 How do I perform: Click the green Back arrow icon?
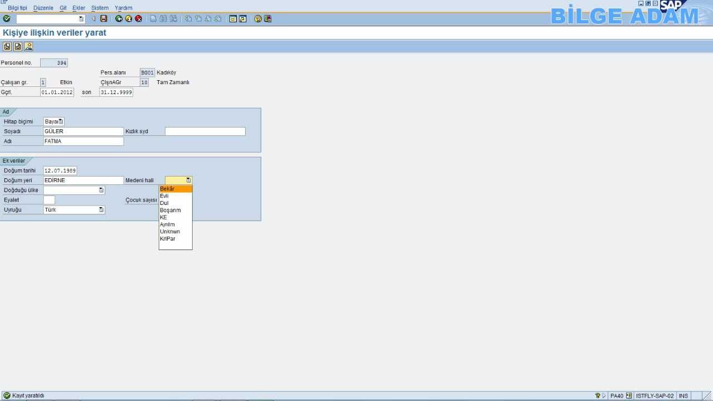[119, 19]
